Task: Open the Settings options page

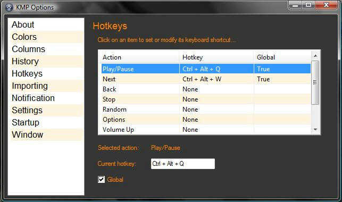Action: click(x=46, y=110)
